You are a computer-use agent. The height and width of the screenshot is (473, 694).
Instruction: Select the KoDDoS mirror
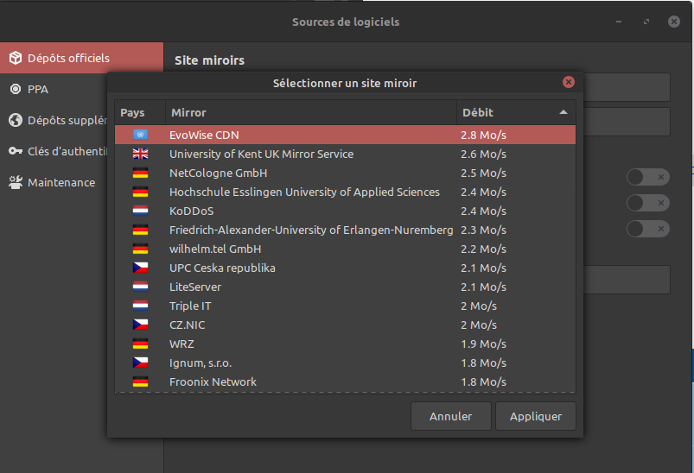(345, 211)
